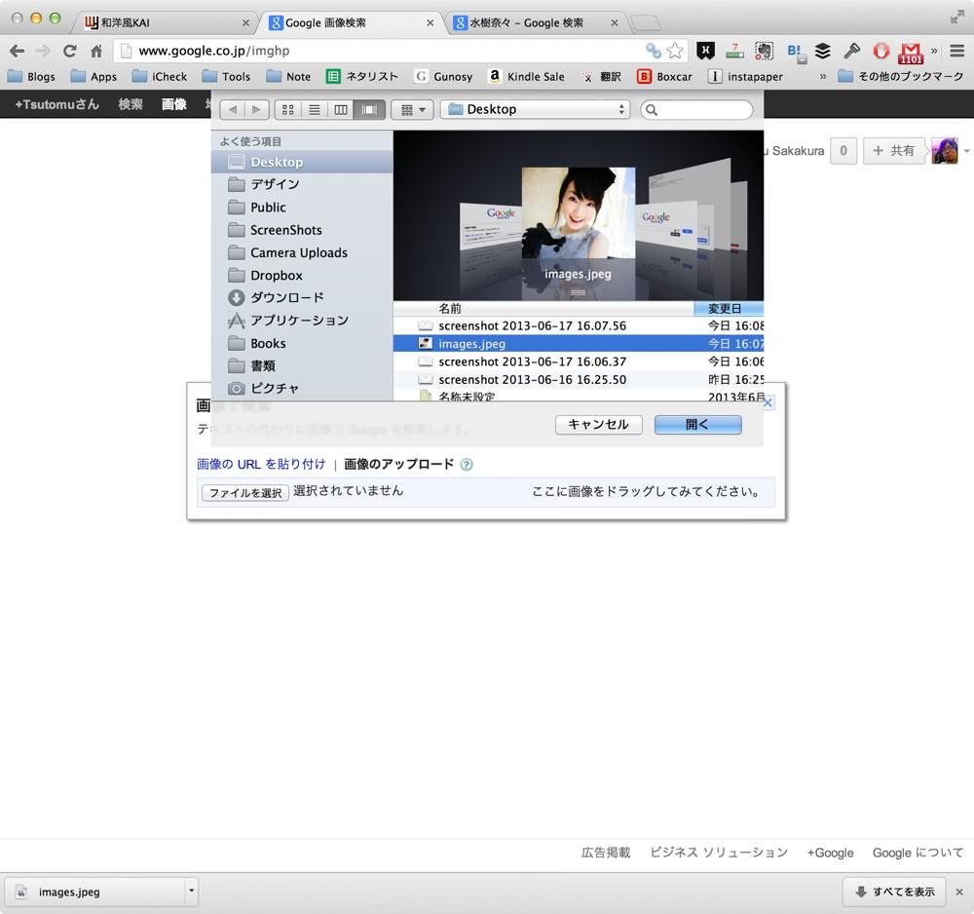
Task: Switch to 水樹奈々 Google 検索 tab
Action: 535,23
